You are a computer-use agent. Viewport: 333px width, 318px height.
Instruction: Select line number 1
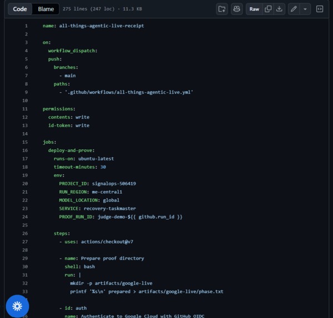tap(26, 26)
